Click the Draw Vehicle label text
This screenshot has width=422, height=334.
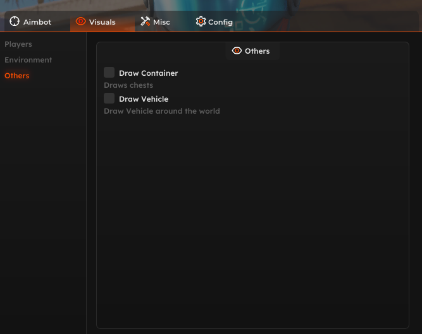coord(144,99)
